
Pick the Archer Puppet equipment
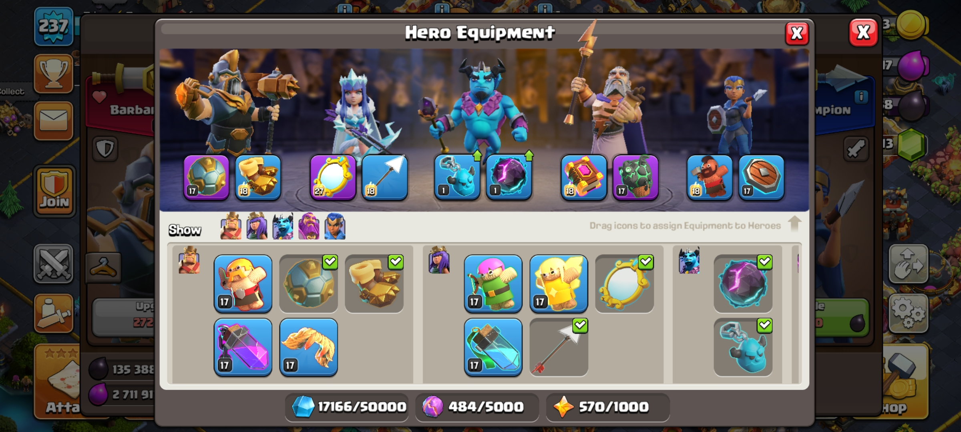coord(493,284)
